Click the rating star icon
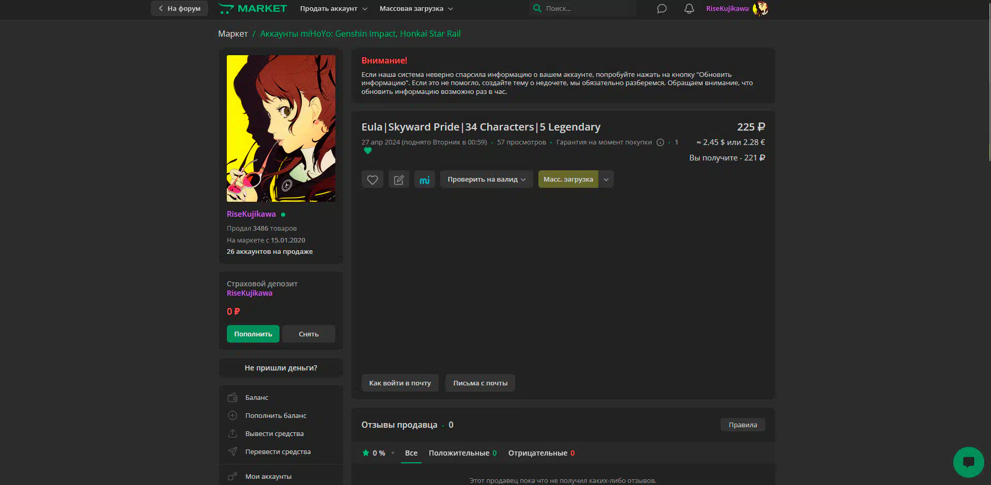 point(366,453)
